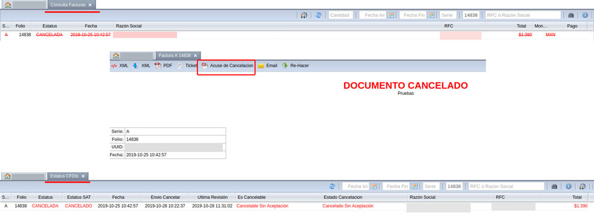
Task: Click the info icon in Estatus CFDIs toolbar
Action: (x=569, y=186)
